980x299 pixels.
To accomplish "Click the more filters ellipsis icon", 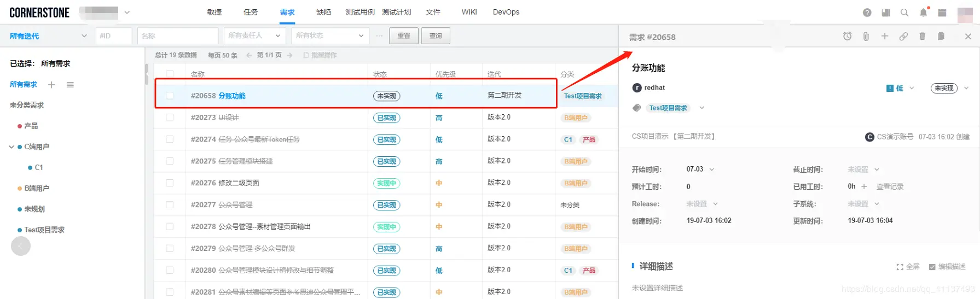I will coord(379,36).
